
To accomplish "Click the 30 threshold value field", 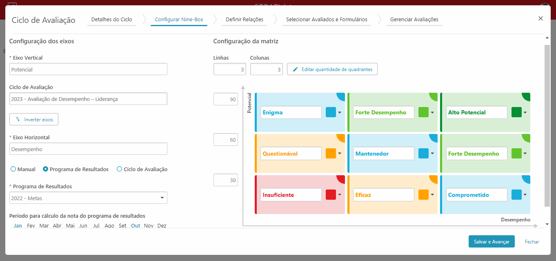I will coord(226,180).
